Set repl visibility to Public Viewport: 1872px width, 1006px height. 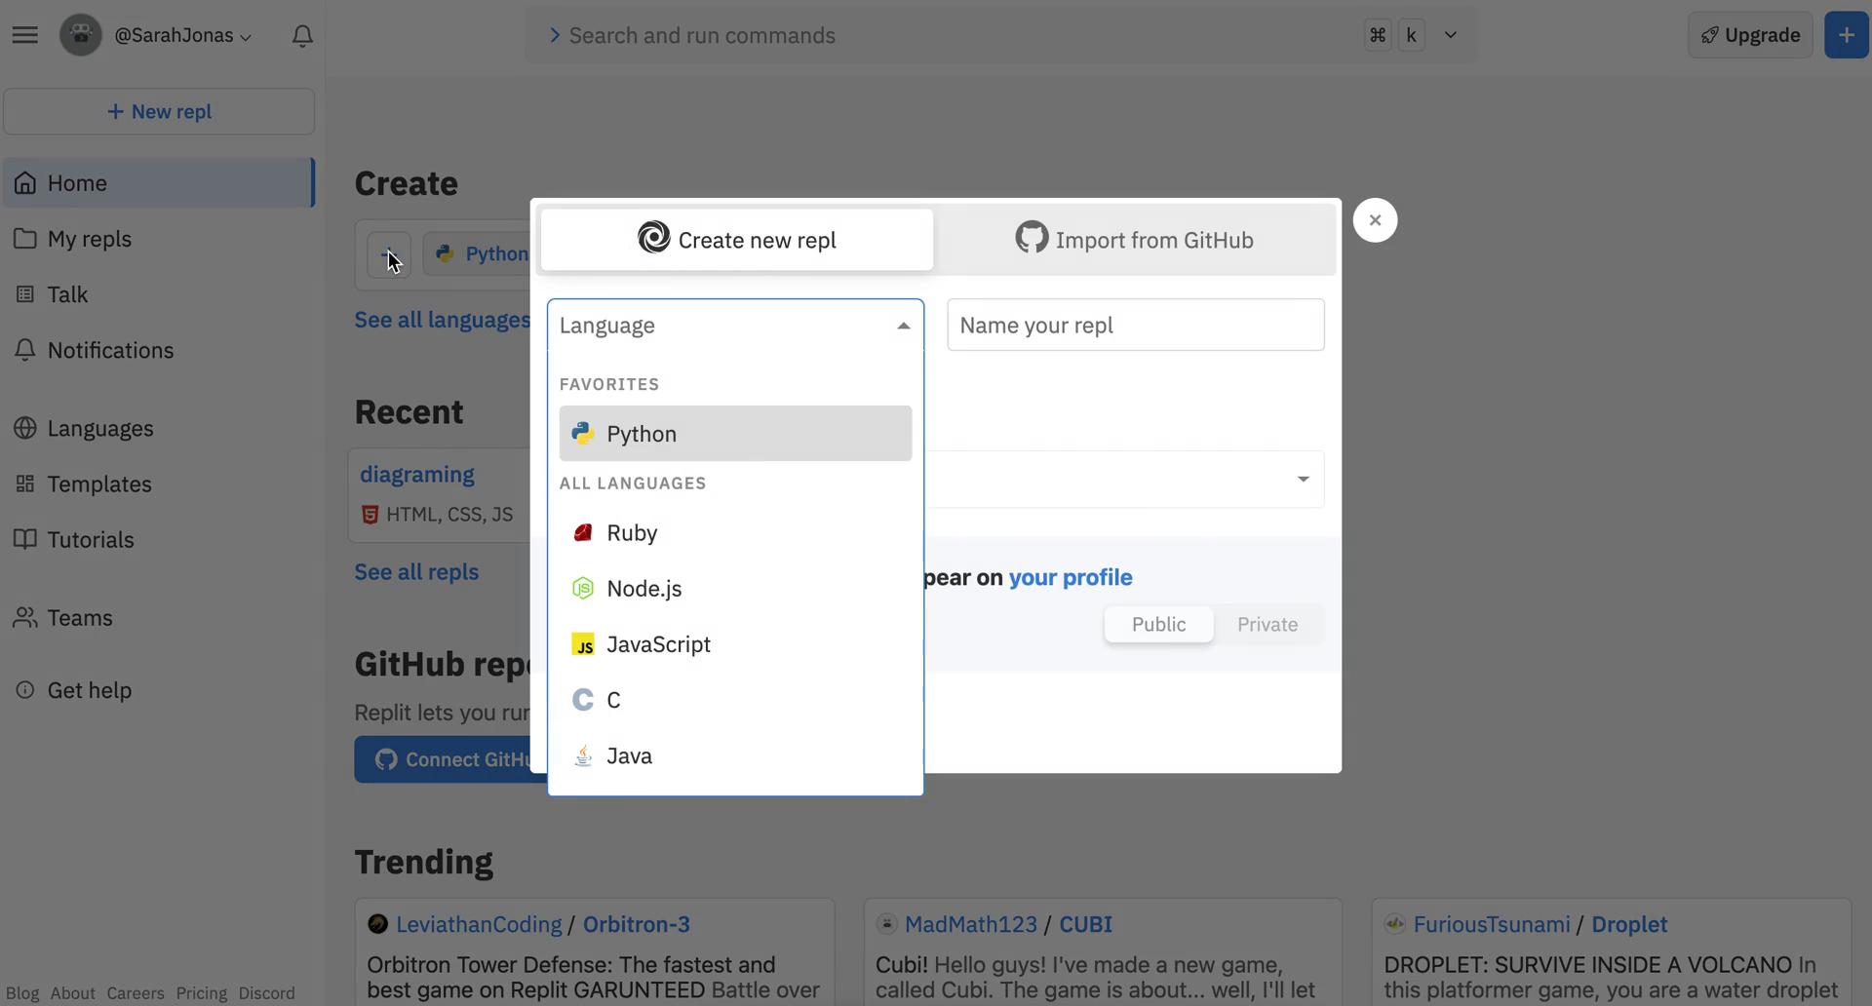pos(1158,625)
